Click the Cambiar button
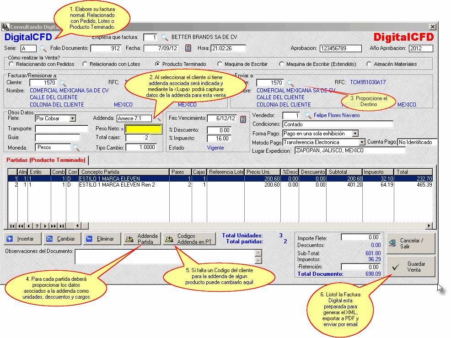This screenshot has width=451, height=338. coord(62,239)
